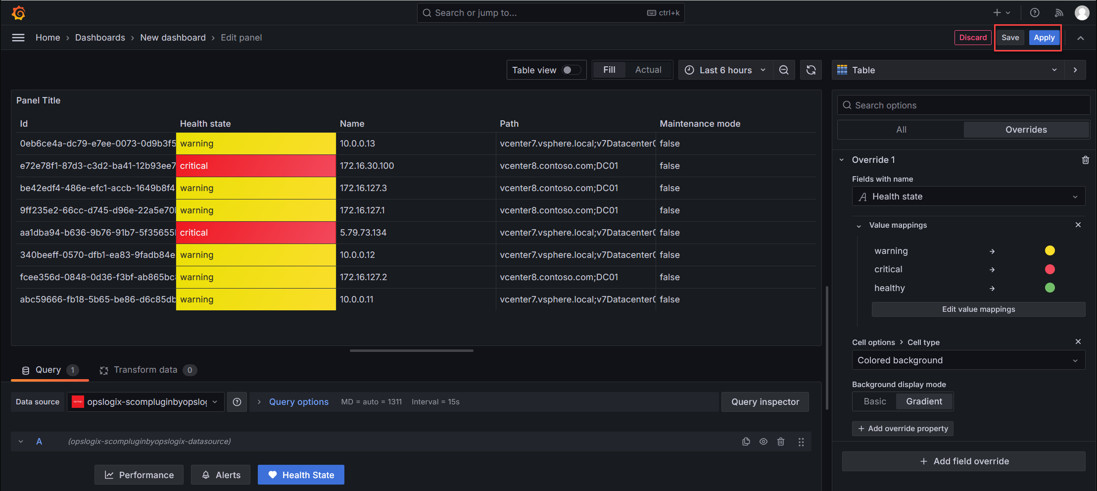Viewport: 1097px width, 491px height.
Task: Select Actual panel size option
Action: click(x=648, y=70)
